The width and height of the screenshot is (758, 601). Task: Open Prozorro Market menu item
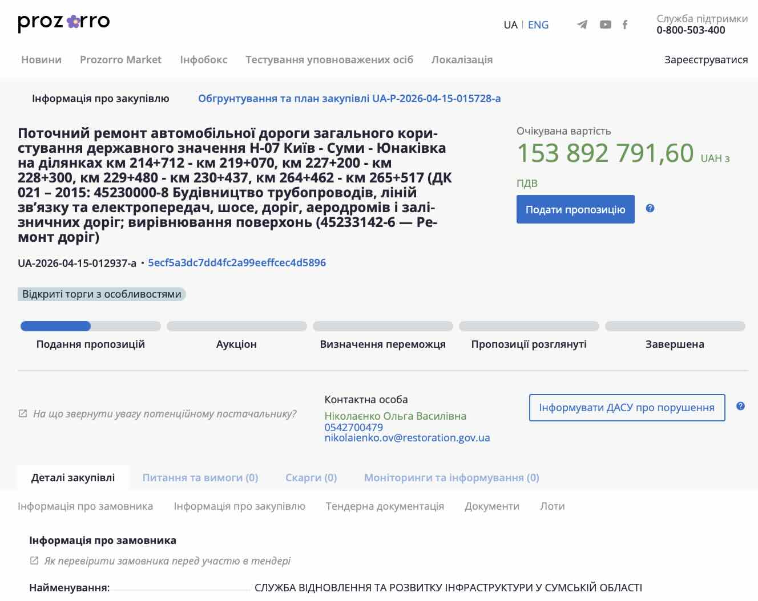[120, 60]
